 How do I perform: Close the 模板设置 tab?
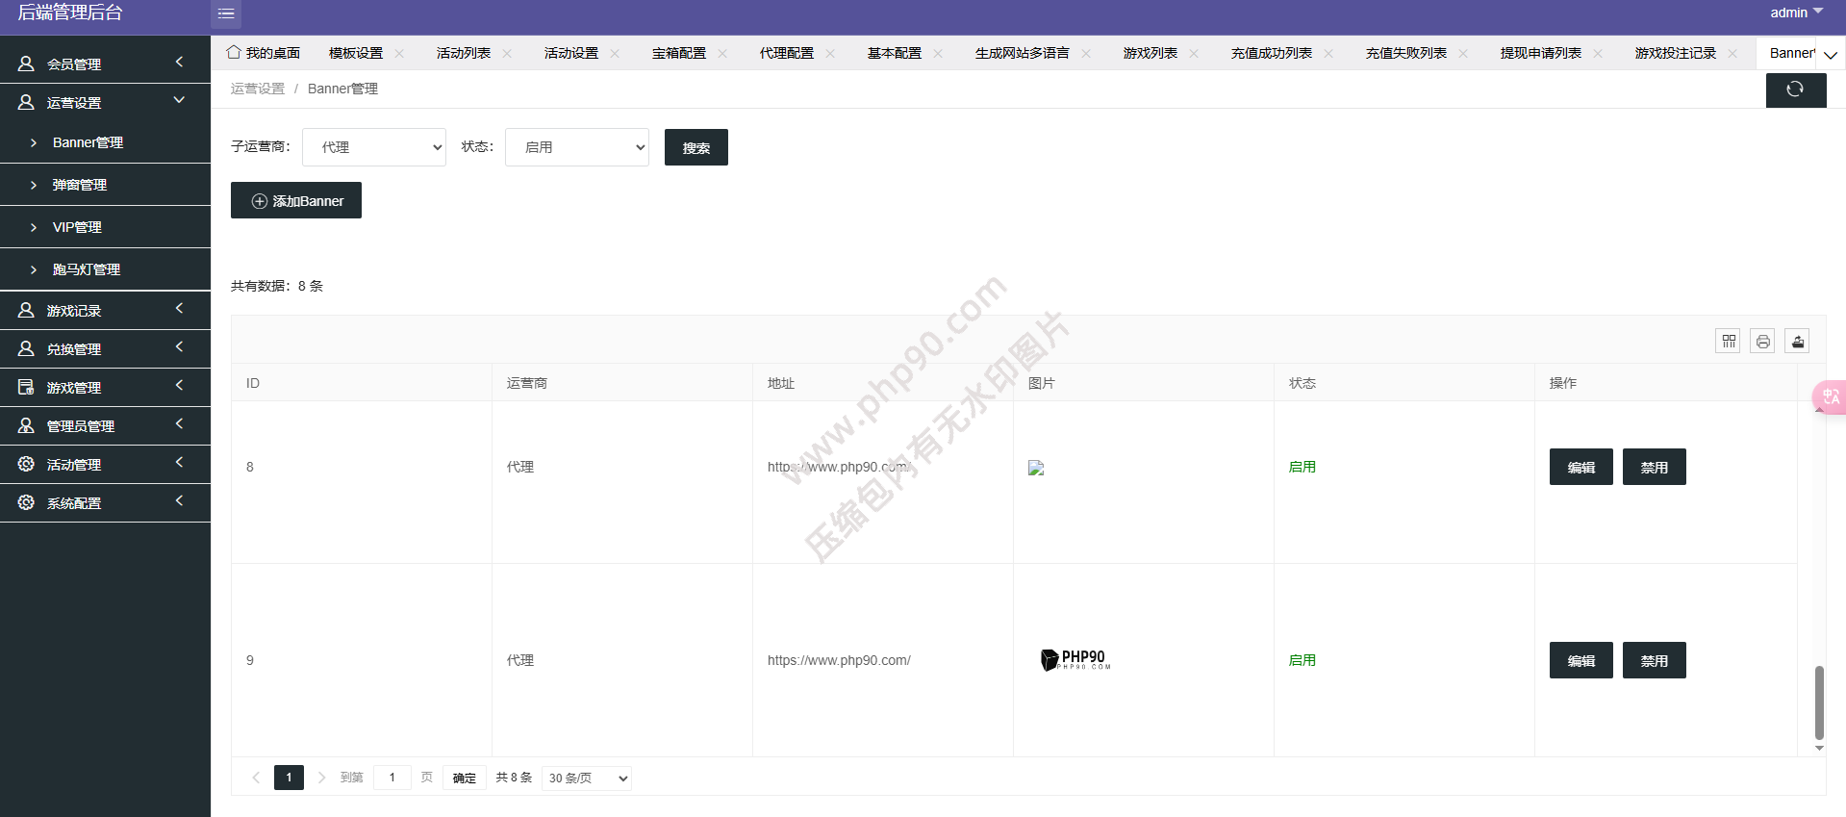click(x=399, y=53)
